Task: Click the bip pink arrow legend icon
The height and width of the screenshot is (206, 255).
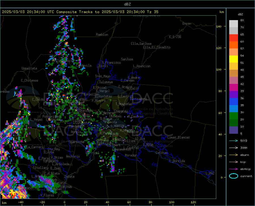Action: (233, 162)
